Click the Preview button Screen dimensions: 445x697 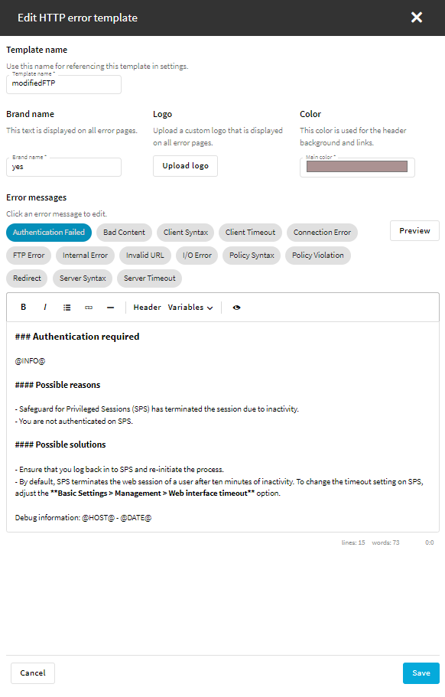tap(415, 231)
